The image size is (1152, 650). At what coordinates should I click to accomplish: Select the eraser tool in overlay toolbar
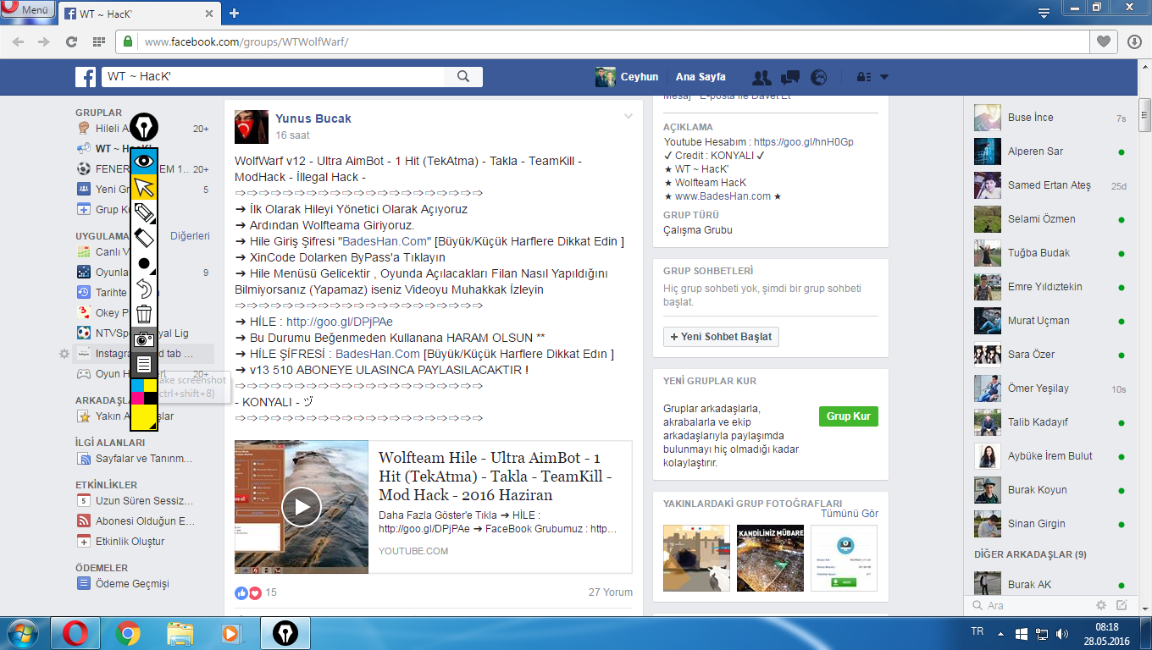pos(144,238)
